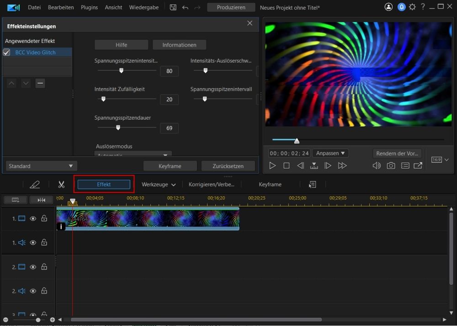Take a snapshot with camera icon

click(x=391, y=166)
